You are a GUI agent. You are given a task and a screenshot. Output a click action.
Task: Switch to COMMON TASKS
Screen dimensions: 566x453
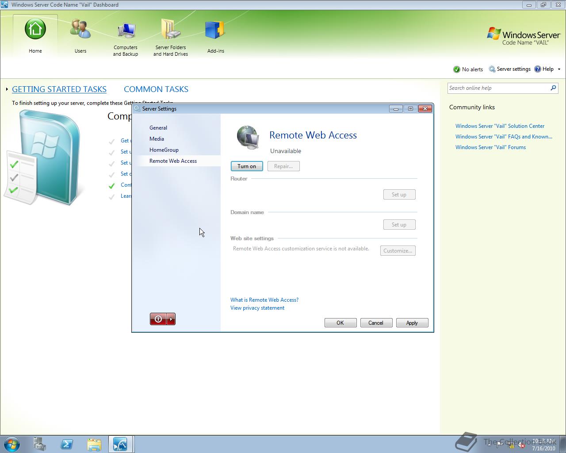(x=156, y=89)
